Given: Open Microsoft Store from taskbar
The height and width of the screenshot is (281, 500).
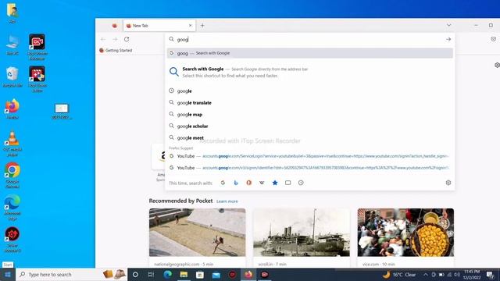Looking at the screenshot, I should tap(200, 274).
